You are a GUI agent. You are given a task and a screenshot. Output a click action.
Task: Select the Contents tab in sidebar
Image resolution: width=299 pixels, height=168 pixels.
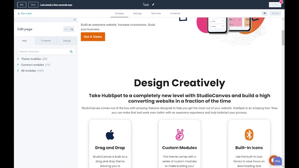point(46,41)
